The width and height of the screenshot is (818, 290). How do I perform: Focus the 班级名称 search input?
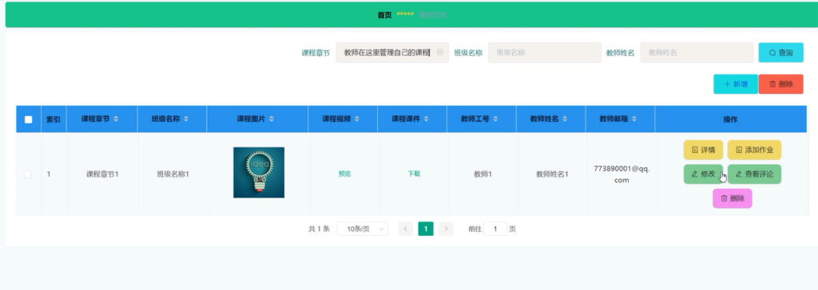coord(545,53)
